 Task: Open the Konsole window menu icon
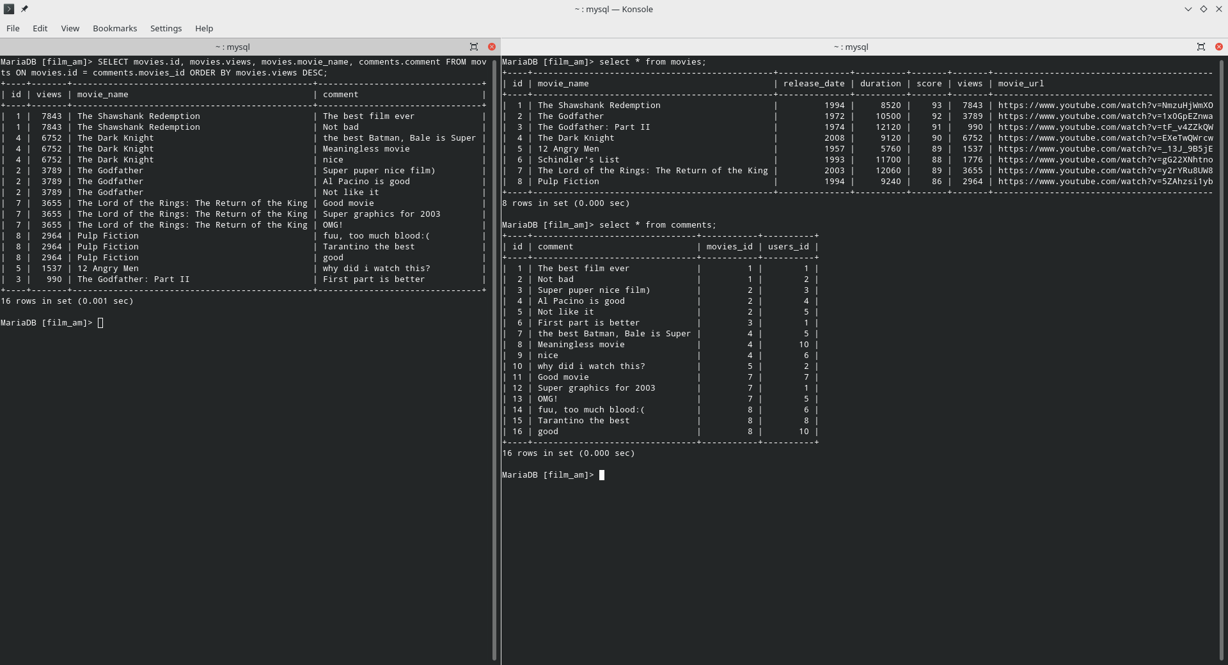pyautogui.click(x=9, y=9)
